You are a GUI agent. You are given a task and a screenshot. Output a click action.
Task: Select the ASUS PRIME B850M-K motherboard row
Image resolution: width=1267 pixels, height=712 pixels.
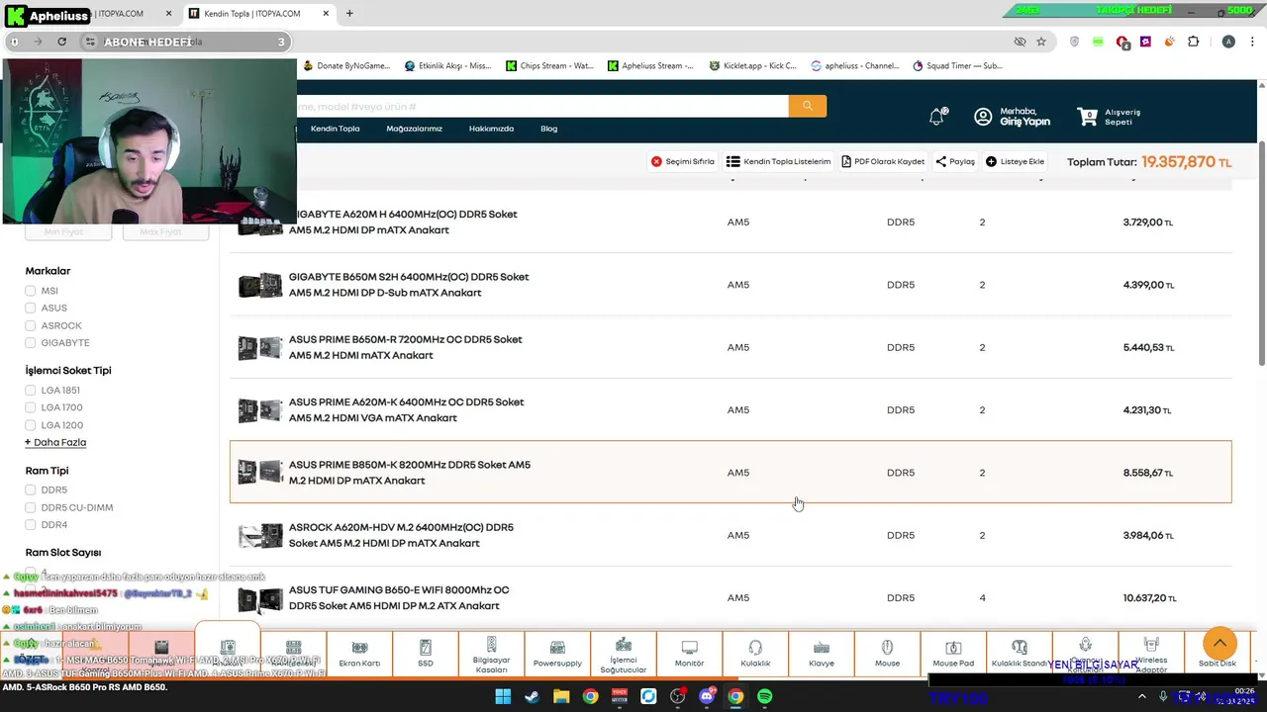tap(731, 473)
